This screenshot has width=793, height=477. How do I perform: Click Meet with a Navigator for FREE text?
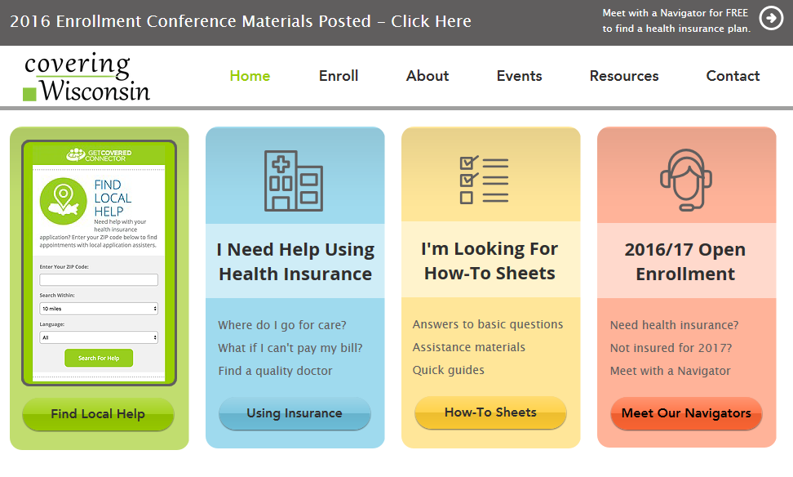point(676,20)
